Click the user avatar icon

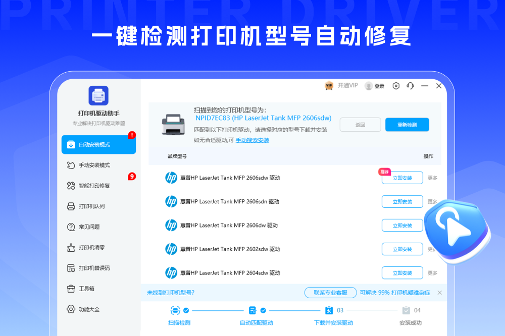coord(369,86)
